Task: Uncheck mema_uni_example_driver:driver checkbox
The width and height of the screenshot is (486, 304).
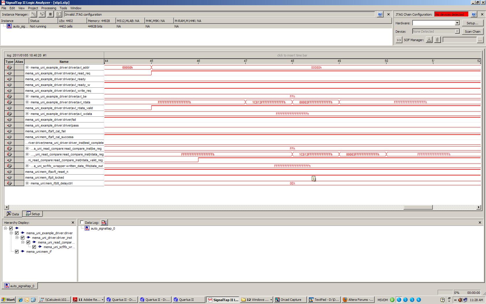Action: click(17, 233)
